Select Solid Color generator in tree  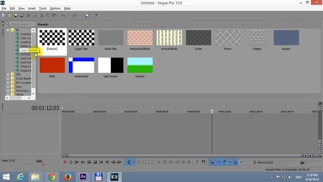[26, 59]
